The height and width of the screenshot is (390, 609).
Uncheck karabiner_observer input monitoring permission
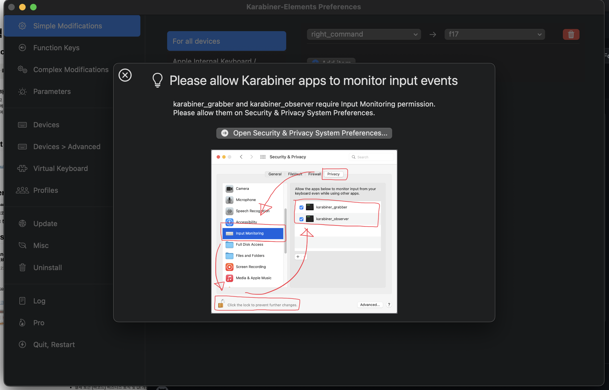coord(301,219)
